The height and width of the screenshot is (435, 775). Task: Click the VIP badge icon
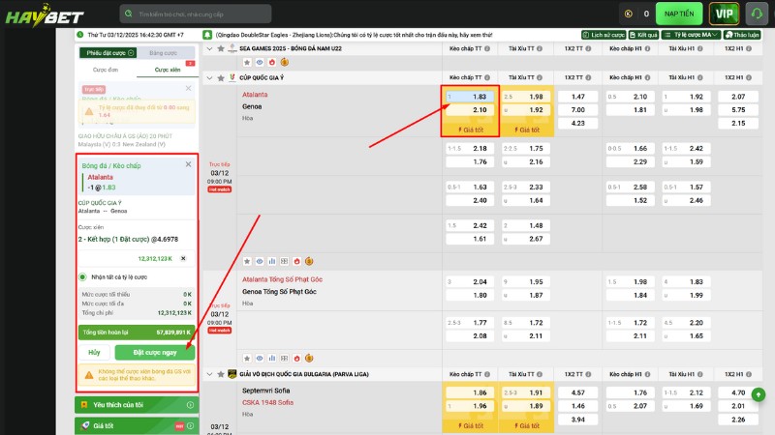pyautogui.click(x=723, y=14)
